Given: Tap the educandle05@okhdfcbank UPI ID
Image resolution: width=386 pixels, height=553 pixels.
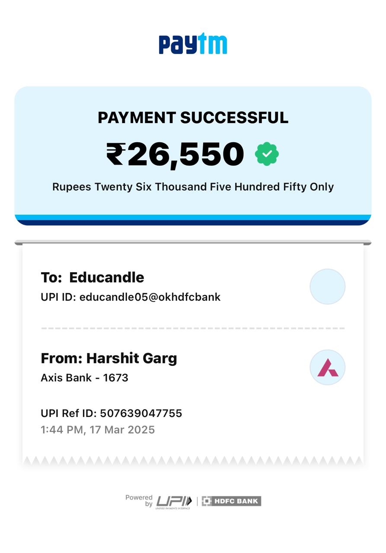Looking at the screenshot, I should point(150,297).
